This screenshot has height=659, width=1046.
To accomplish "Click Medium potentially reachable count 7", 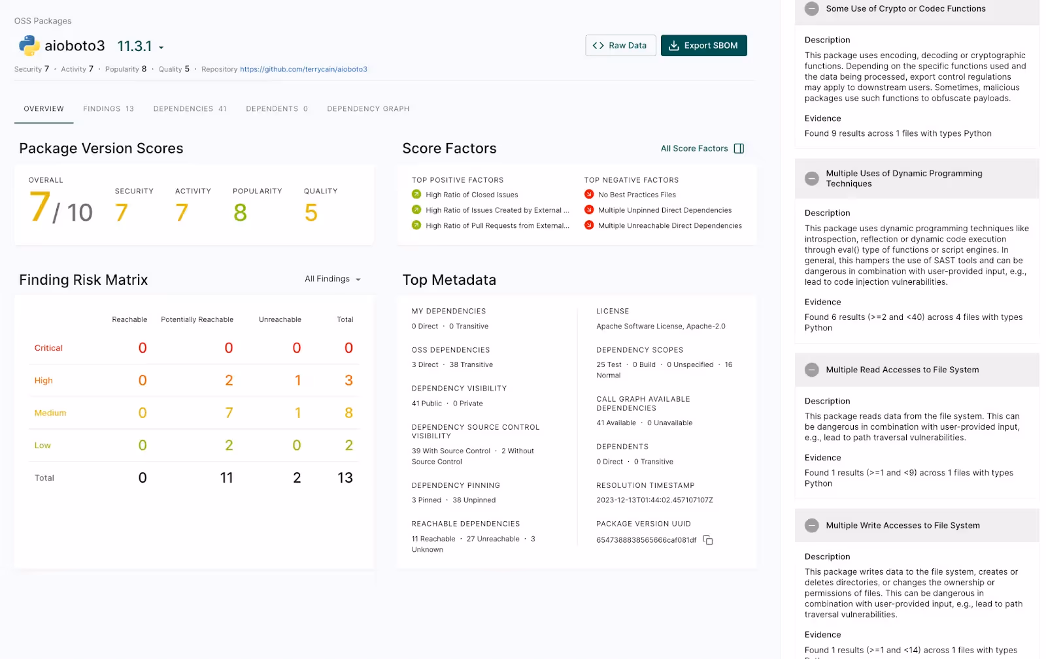I will (229, 413).
